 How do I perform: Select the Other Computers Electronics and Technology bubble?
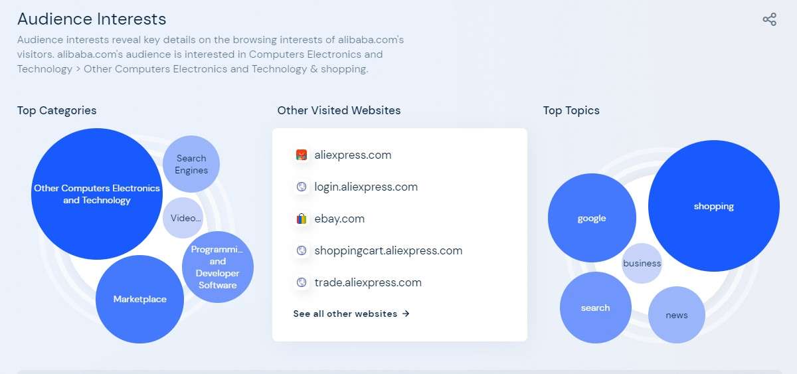[x=97, y=194]
